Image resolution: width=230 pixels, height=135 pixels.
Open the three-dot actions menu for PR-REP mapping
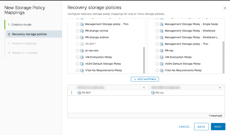click(72, 93)
